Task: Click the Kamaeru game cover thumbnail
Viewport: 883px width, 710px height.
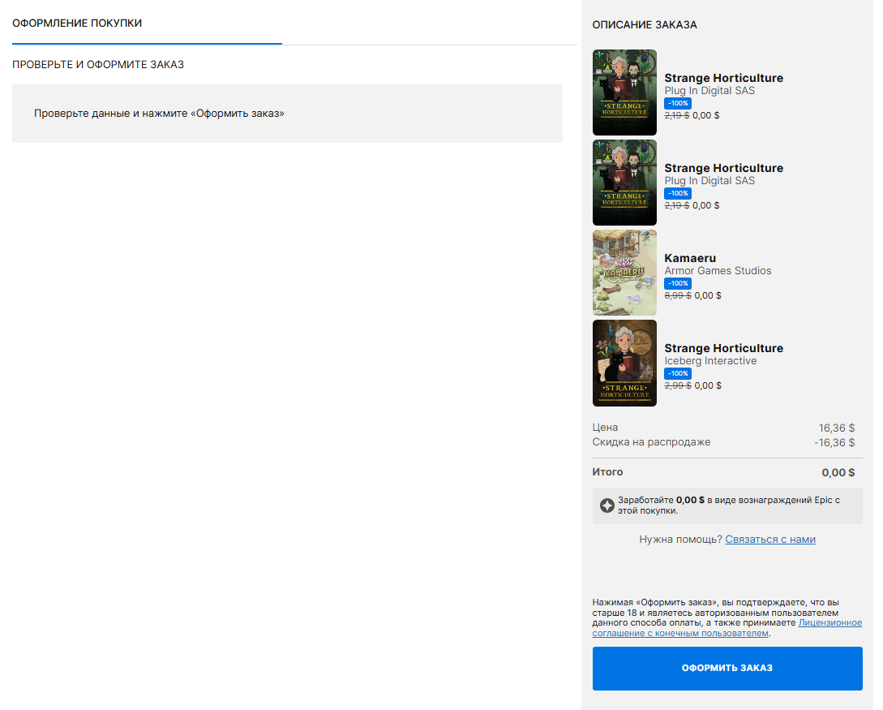Action: click(624, 273)
